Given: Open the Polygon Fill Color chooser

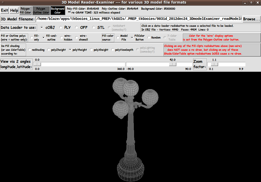Looking at the screenshot, I should (x=25, y=10).
